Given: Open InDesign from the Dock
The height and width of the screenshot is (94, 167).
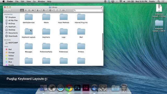Looking at the screenshot, I should 86,88.
